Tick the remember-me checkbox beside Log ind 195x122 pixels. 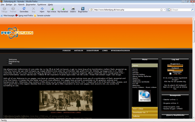coord(170,74)
